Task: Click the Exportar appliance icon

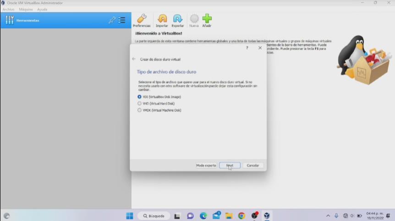Action: click(x=178, y=21)
